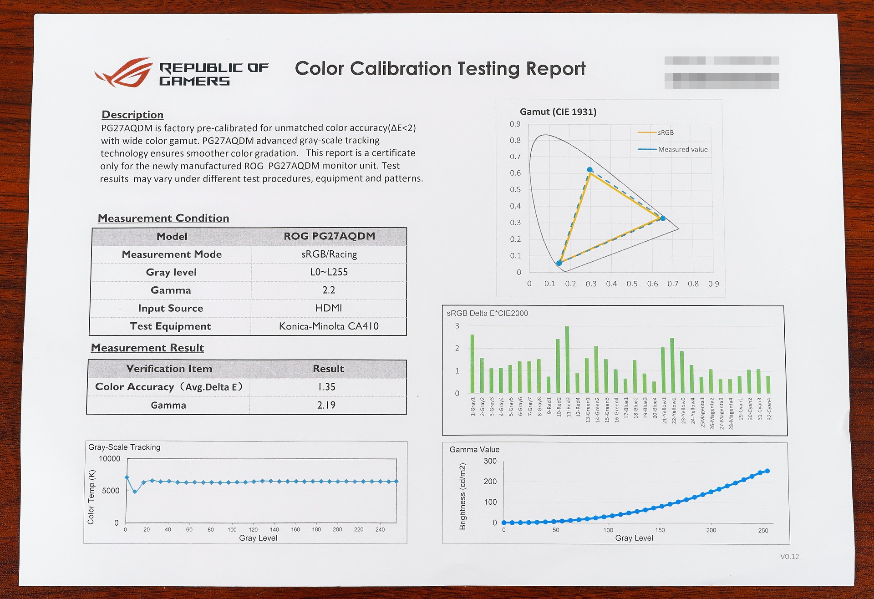Click the sRGB yellow legend line
Viewport: 874px width, 599px height.
pyautogui.click(x=647, y=132)
